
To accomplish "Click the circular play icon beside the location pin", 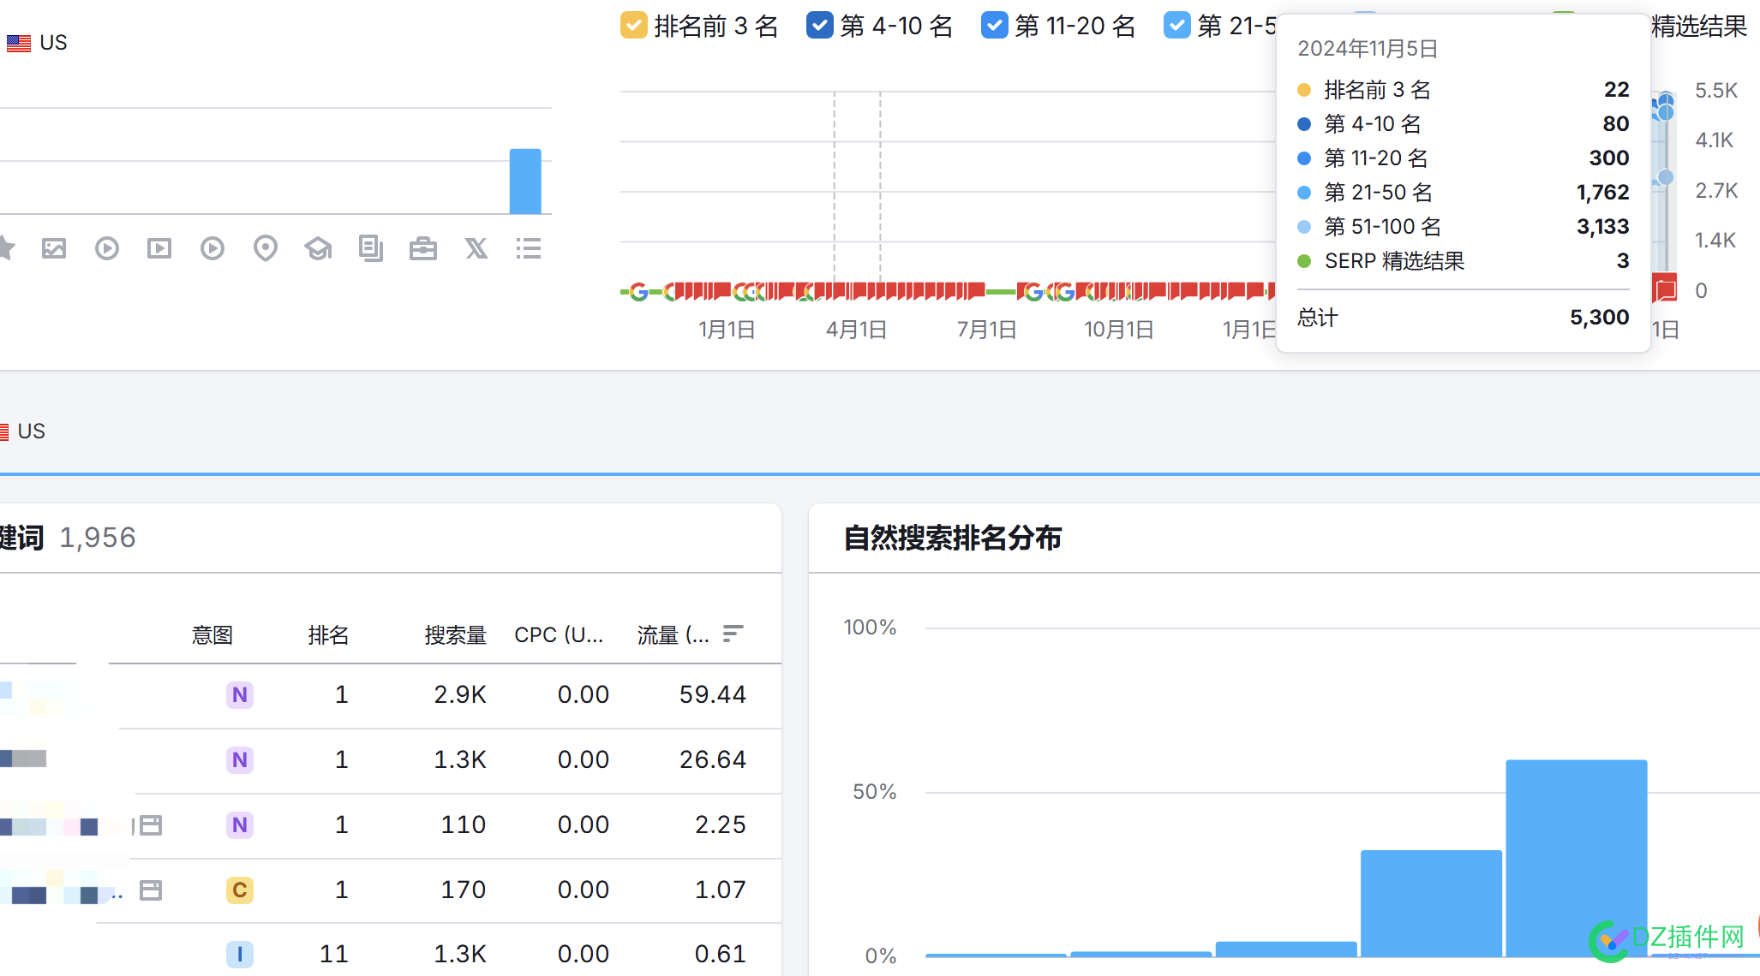I will [213, 249].
